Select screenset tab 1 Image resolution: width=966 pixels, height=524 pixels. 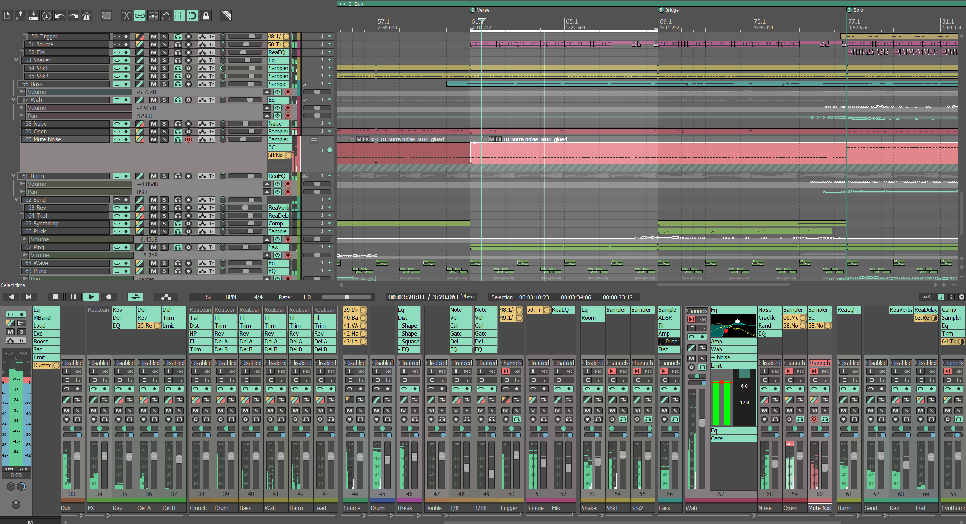pos(941,297)
